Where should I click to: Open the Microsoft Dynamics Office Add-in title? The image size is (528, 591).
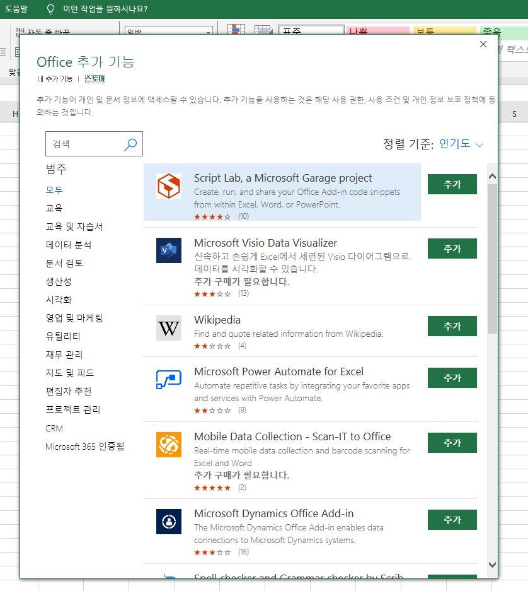point(274,513)
